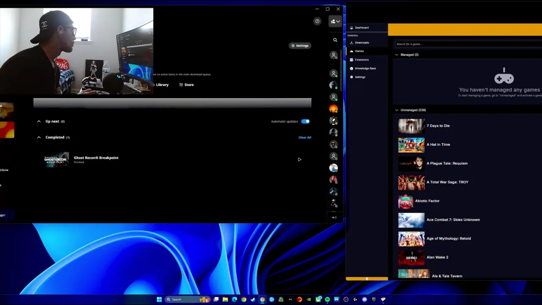542x305 pixels.
Task: Select Ghost Recon® Breakpoint title text
Action: (x=96, y=158)
